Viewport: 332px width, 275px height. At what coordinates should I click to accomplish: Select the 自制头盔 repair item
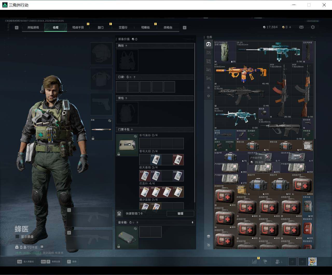[308, 206]
